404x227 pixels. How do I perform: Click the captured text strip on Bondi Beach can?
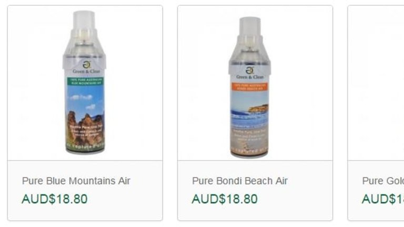pyautogui.click(x=249, y=150)
